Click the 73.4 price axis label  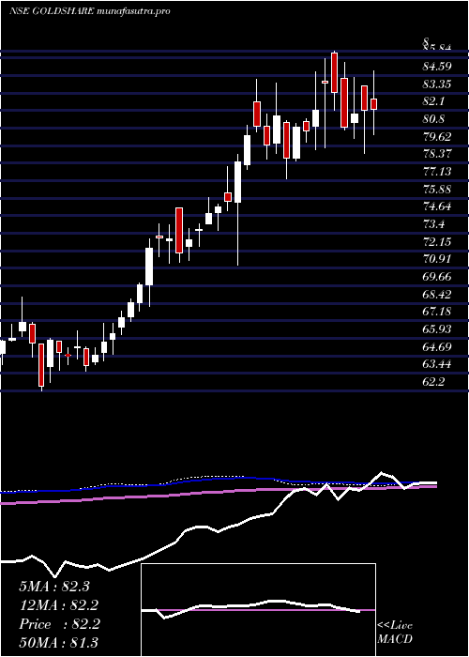(434, 224)
